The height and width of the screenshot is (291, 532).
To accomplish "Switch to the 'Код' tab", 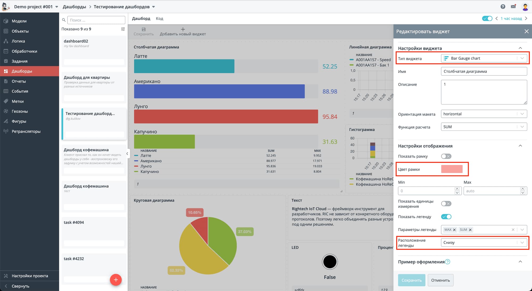I will pyautogui.click(x=159, y=19).
